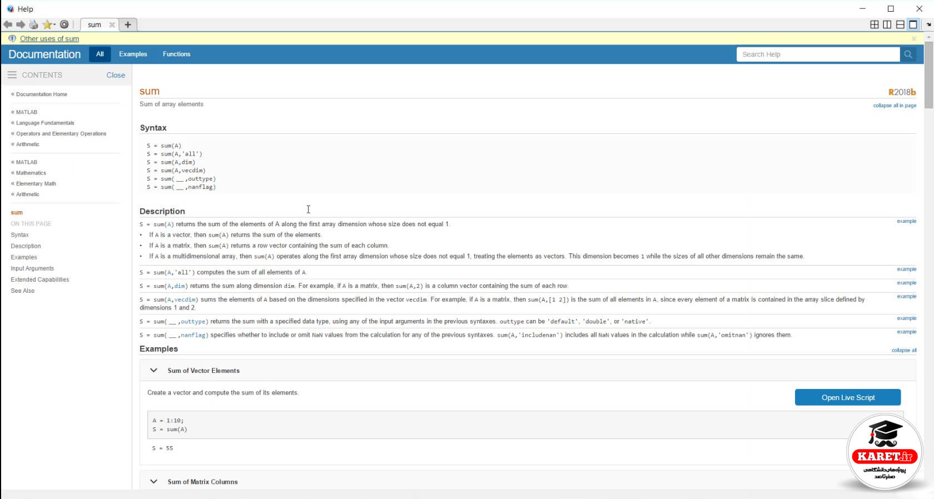Open the example link for the outtype syntax
This screenshot has width=934, height=499.
click(x=906, y=318)
